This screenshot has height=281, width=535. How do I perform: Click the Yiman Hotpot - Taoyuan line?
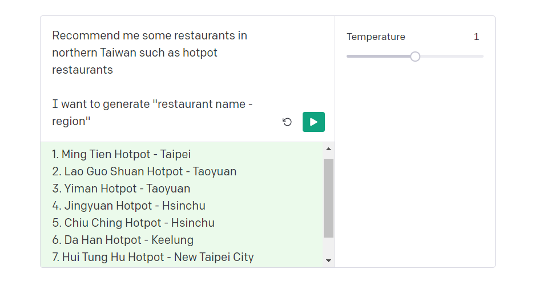point(121,188)
